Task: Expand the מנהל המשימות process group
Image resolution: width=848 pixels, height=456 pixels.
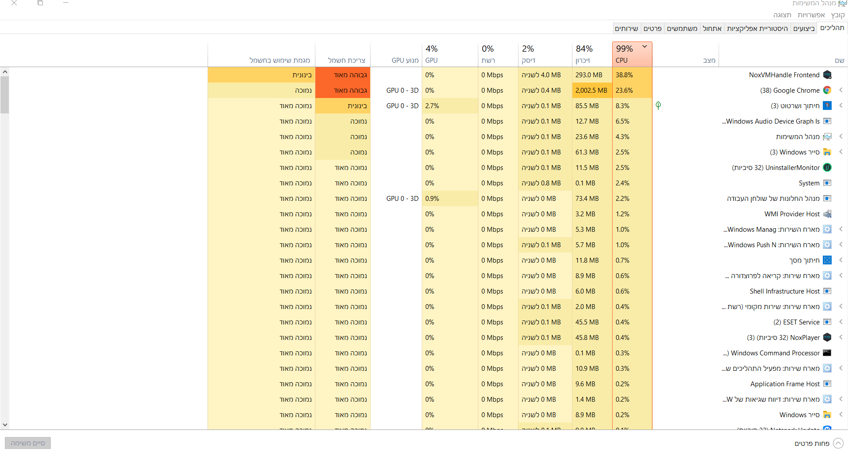Action: click(x=841, y=136)
